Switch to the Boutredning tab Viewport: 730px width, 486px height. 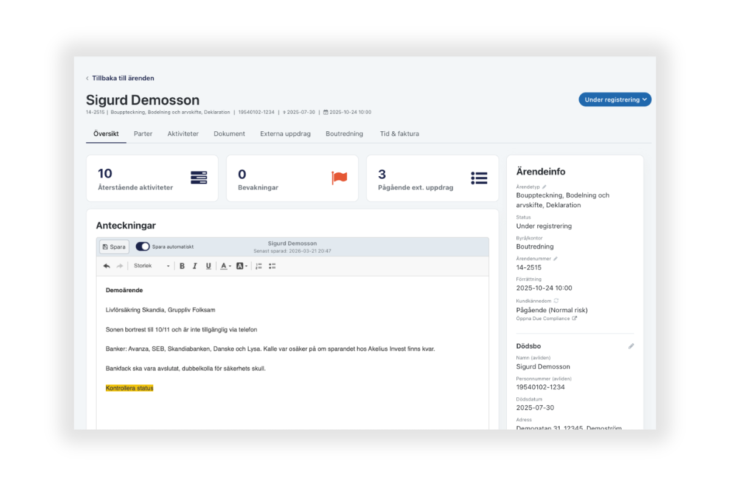click(344, 134)
